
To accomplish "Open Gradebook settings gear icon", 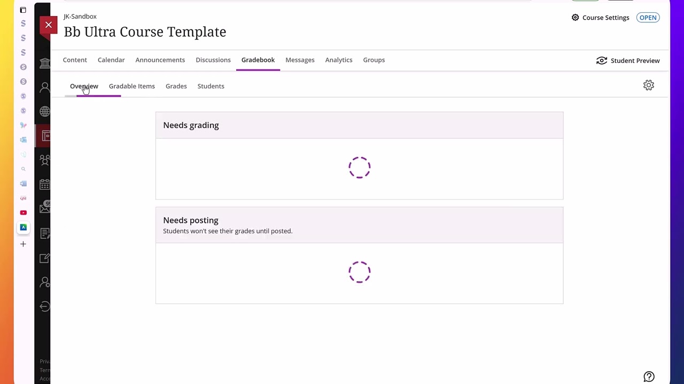I will [649, 85].
